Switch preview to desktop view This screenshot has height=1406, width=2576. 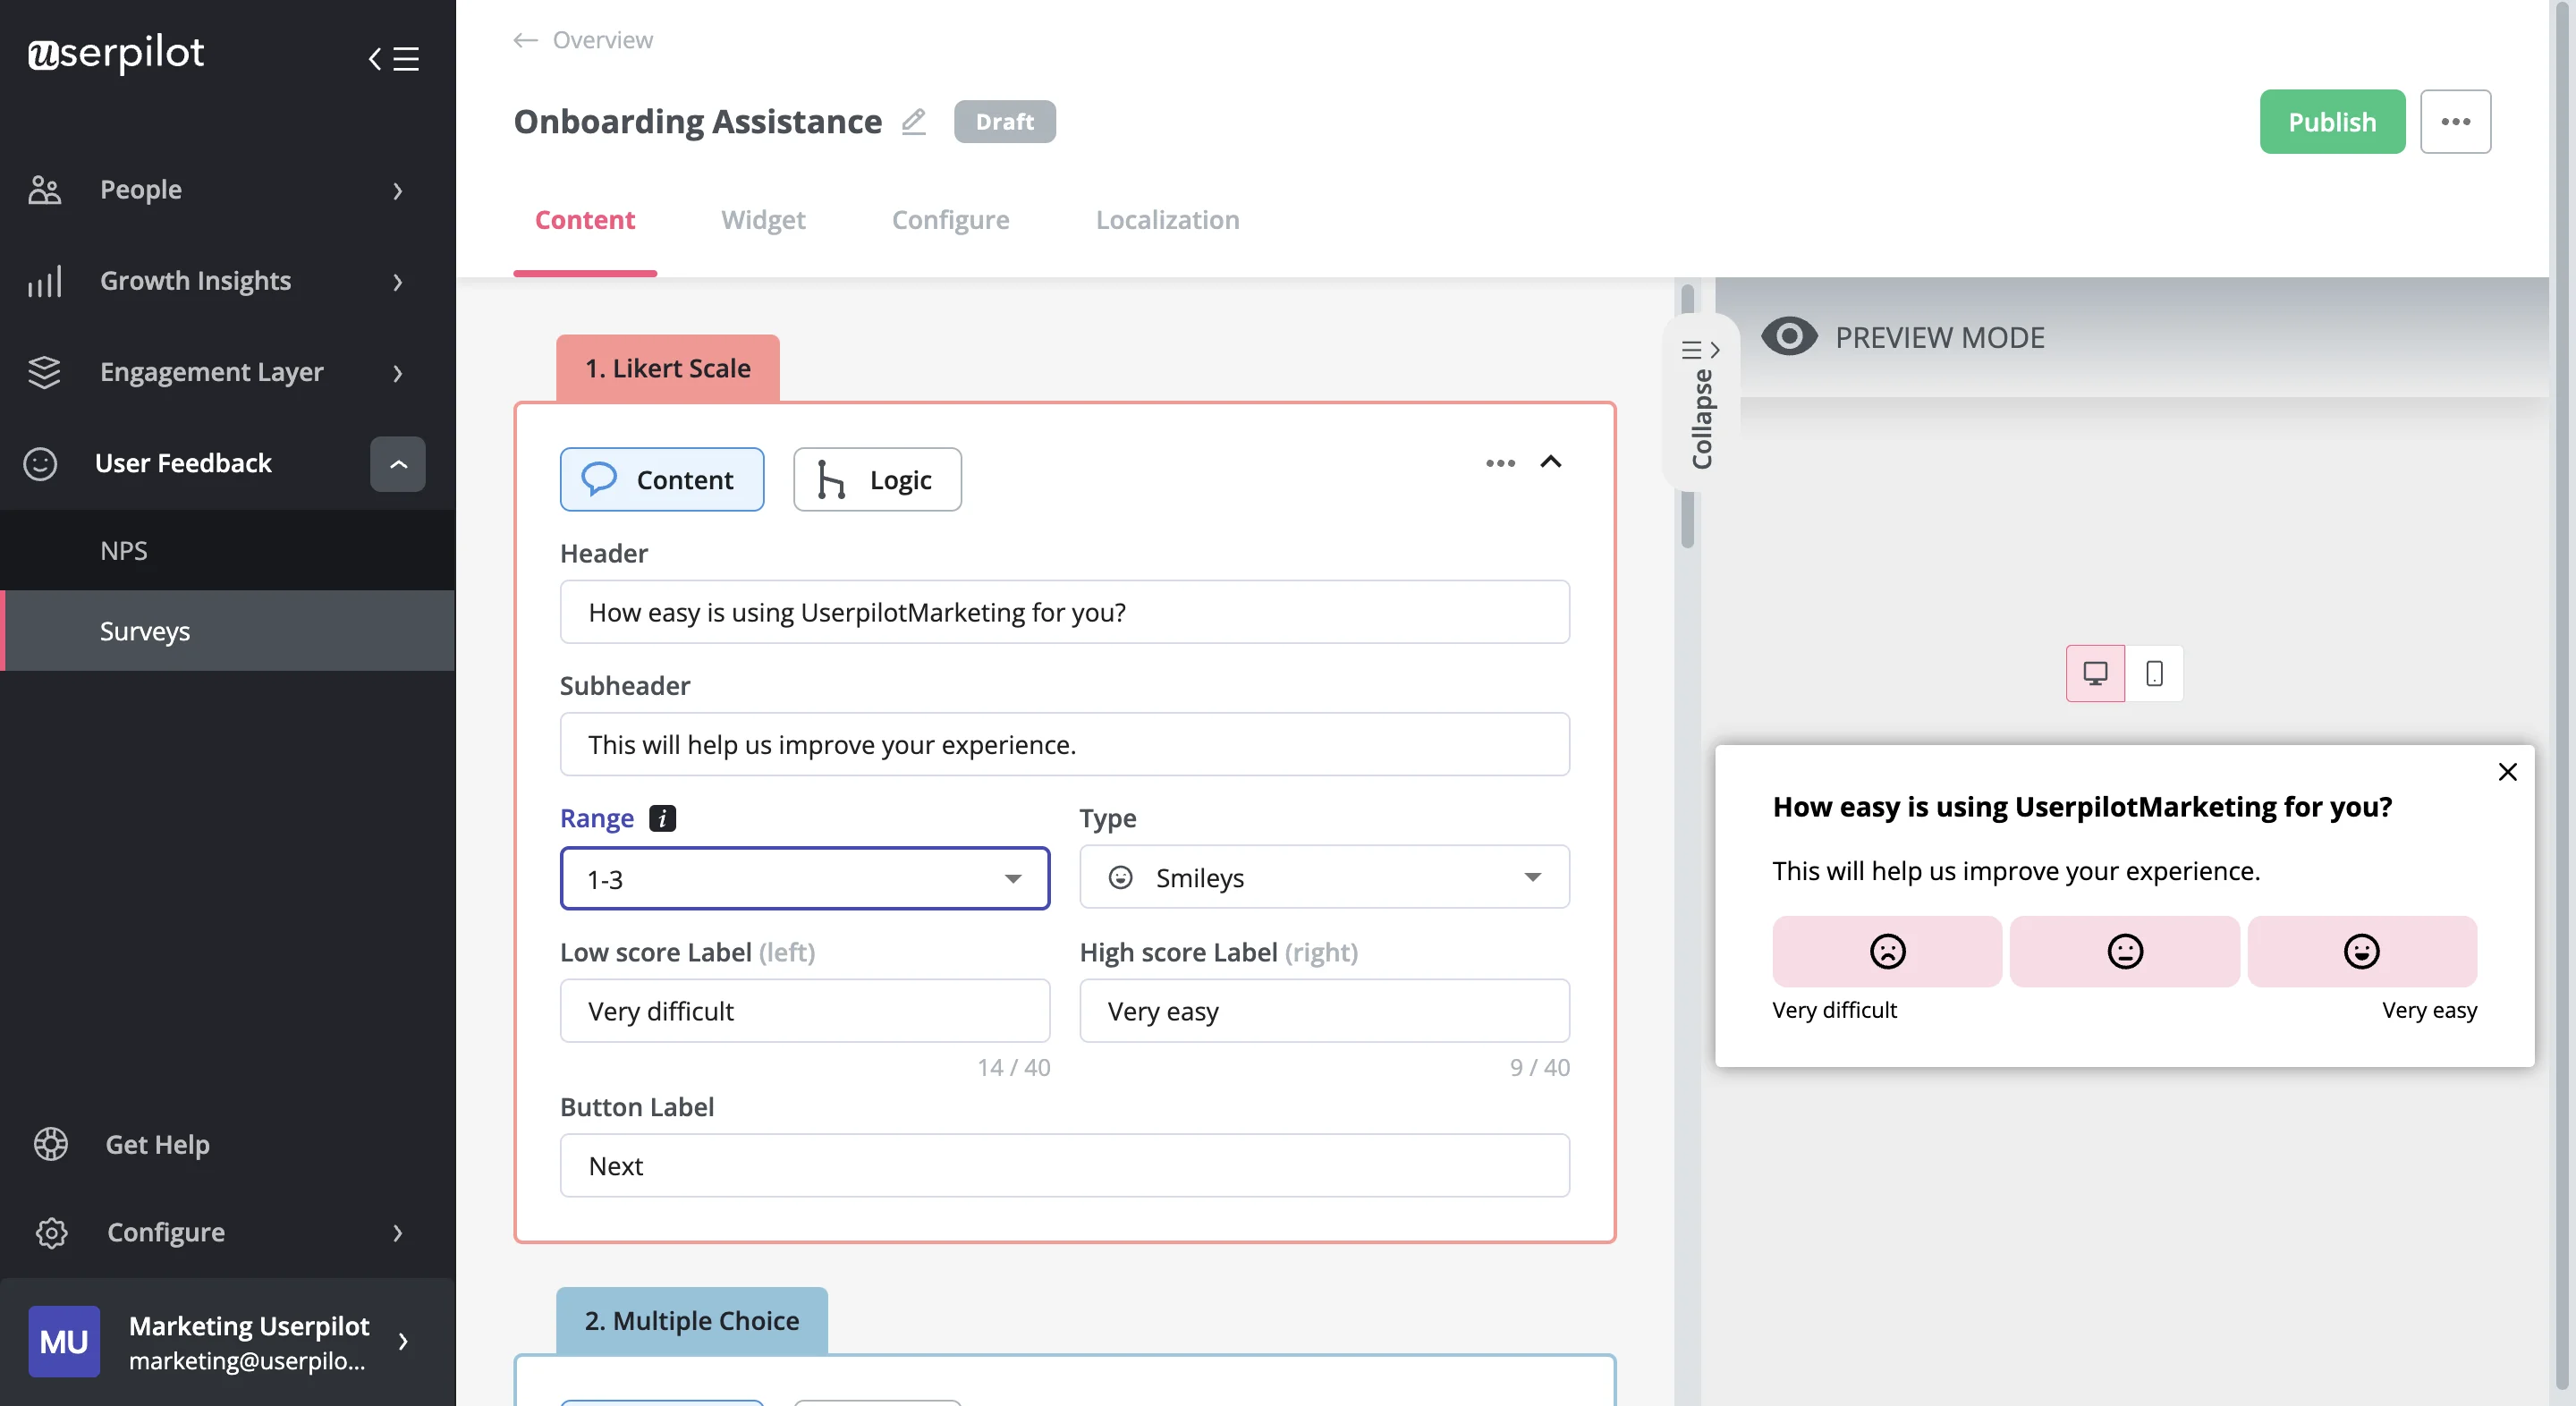click(x=2095, y=673)
